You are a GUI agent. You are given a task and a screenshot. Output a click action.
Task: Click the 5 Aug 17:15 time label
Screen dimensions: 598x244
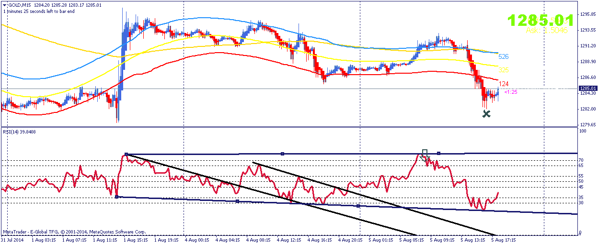(505, 240)
